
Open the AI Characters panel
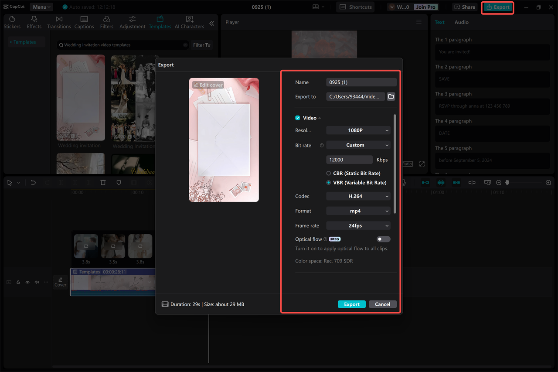(x=189, y=21)
